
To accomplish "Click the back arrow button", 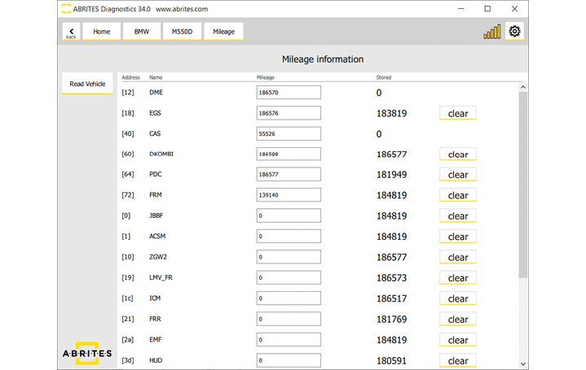I will [x=71, y=32].
